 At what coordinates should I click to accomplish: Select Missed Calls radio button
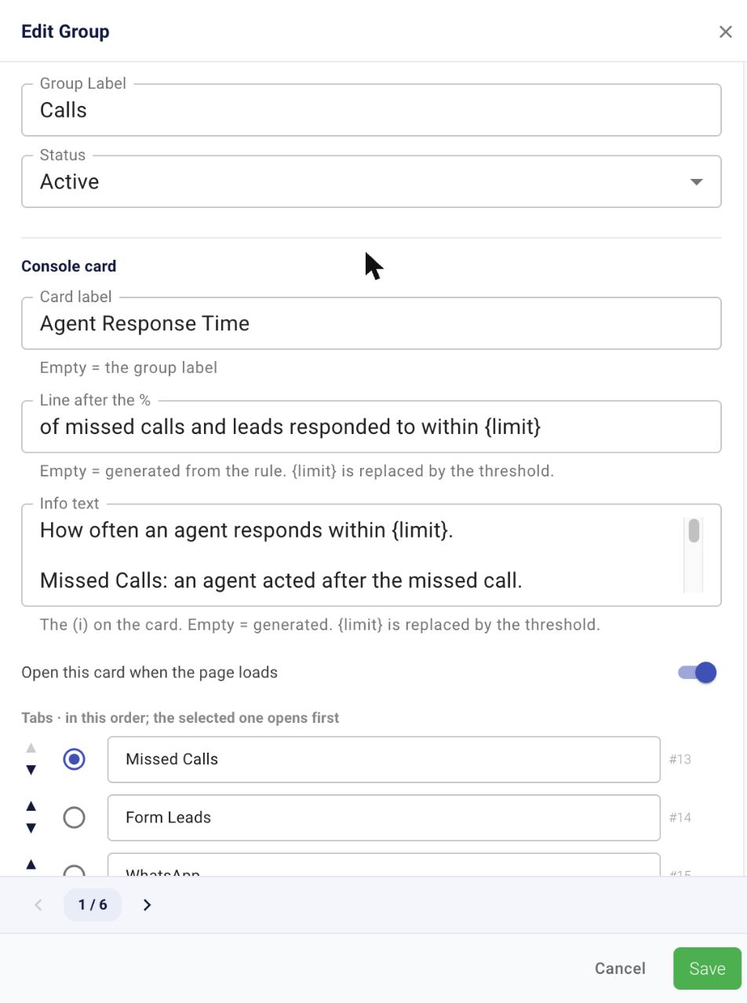coord(75,760)
